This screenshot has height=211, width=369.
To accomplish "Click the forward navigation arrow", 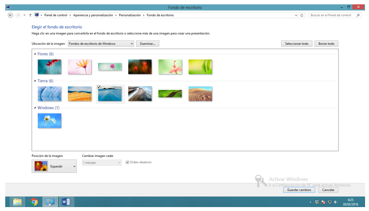I will tap(18, 15).
